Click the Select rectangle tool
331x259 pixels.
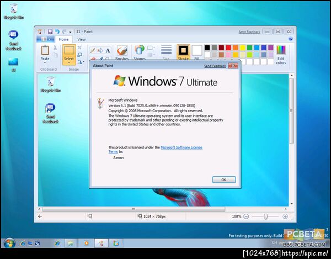[x=69, y=50]
